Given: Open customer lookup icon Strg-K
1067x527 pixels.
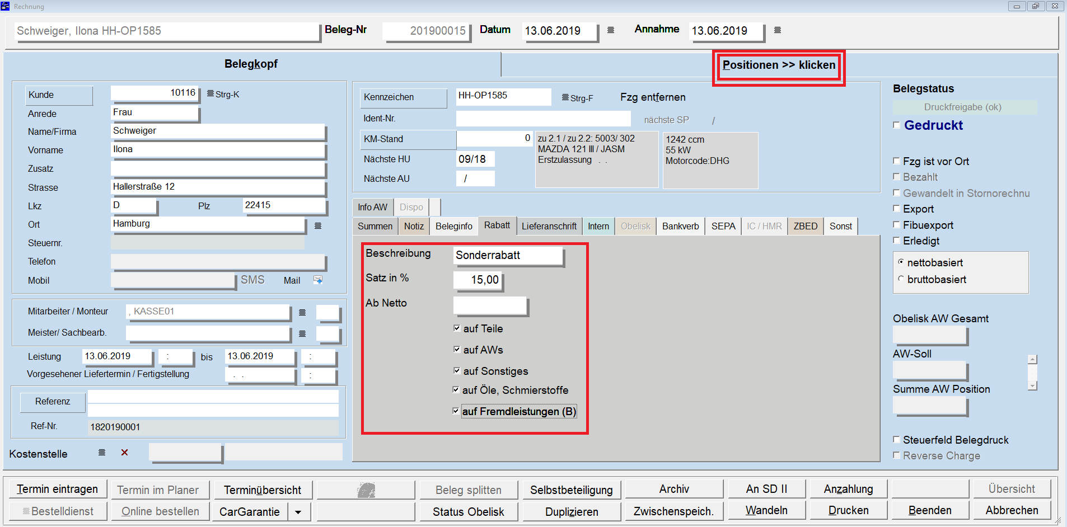Looking at the screenshot, I should [x=210, y=93].
